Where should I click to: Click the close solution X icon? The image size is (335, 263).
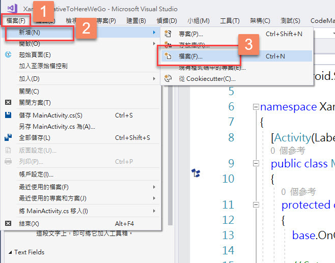tap(8, 102)
